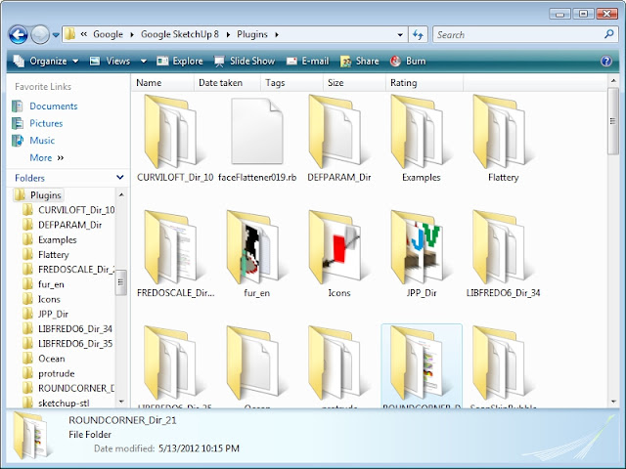Click the file view vertical scrollbar thumb
Image resolution: width=626 pixels, height=469 pixels.
[x=613, y=121]
